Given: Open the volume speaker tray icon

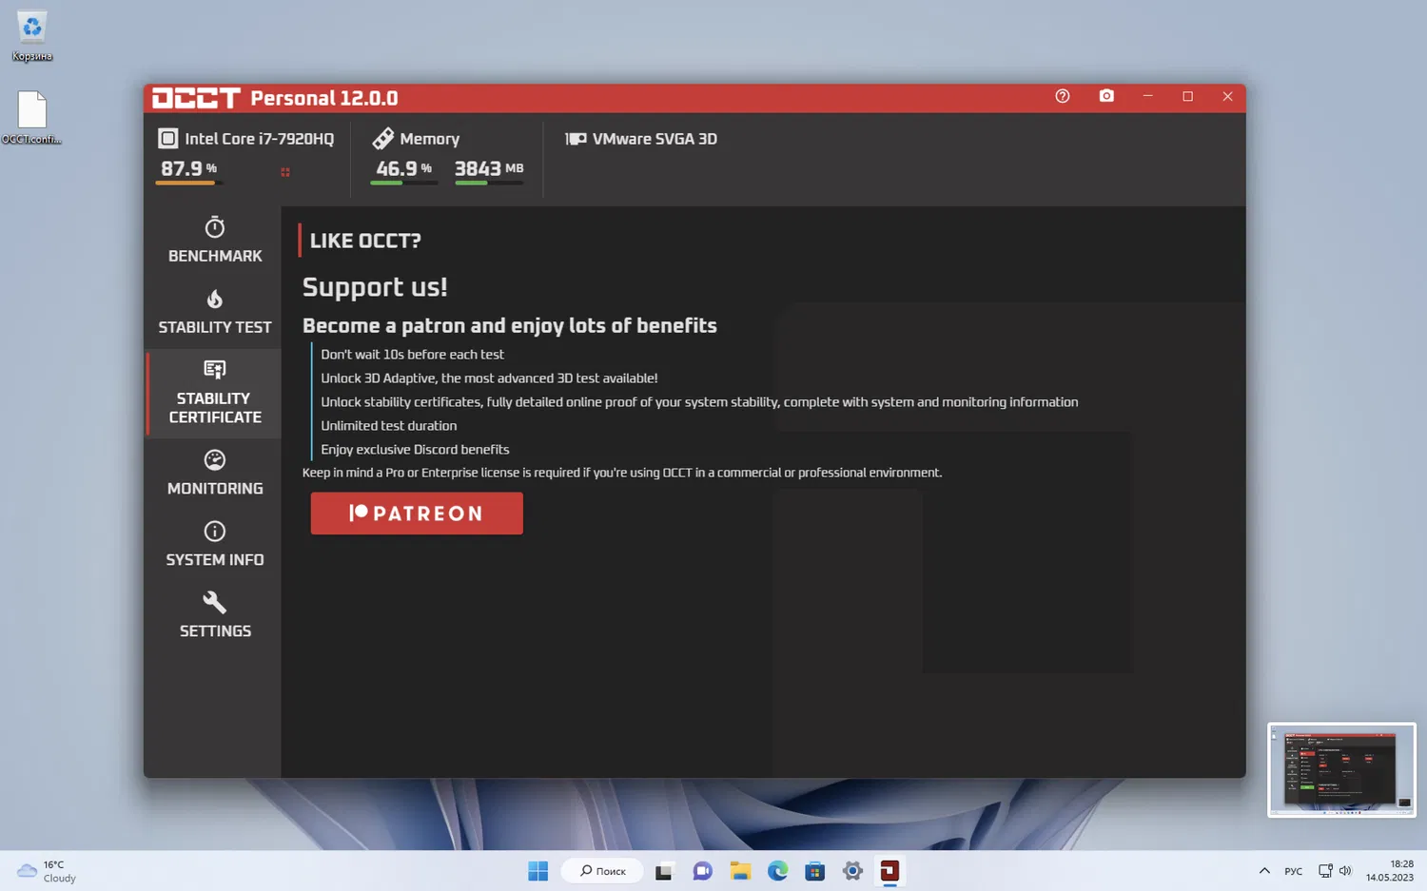Looking at the screenshot, I should [1345, 871].
